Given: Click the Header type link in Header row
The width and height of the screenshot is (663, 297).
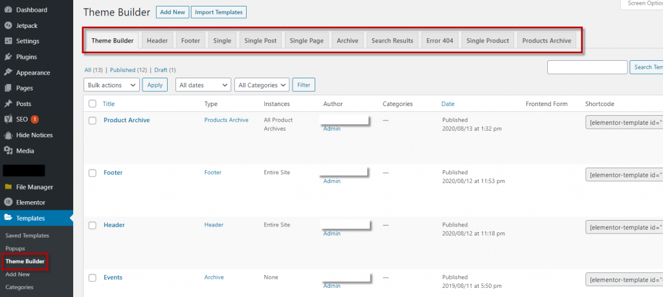Looking at the screenshot, I should 214,225.
